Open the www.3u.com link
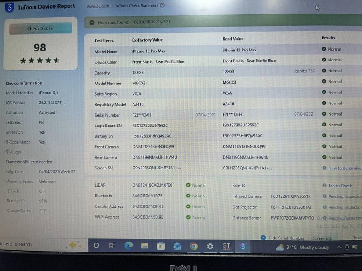The width and height of the screenshot is (362, 271). [98, 6]
